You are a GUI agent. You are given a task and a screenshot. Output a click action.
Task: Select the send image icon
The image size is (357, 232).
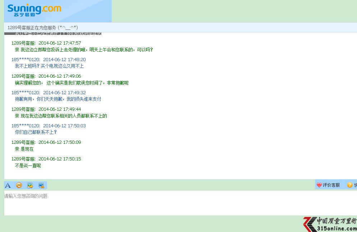point(30,185)
